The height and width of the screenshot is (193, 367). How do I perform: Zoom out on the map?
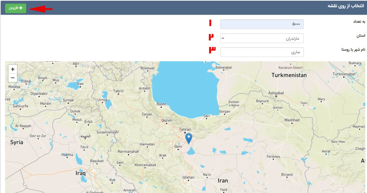coord(13,78)
